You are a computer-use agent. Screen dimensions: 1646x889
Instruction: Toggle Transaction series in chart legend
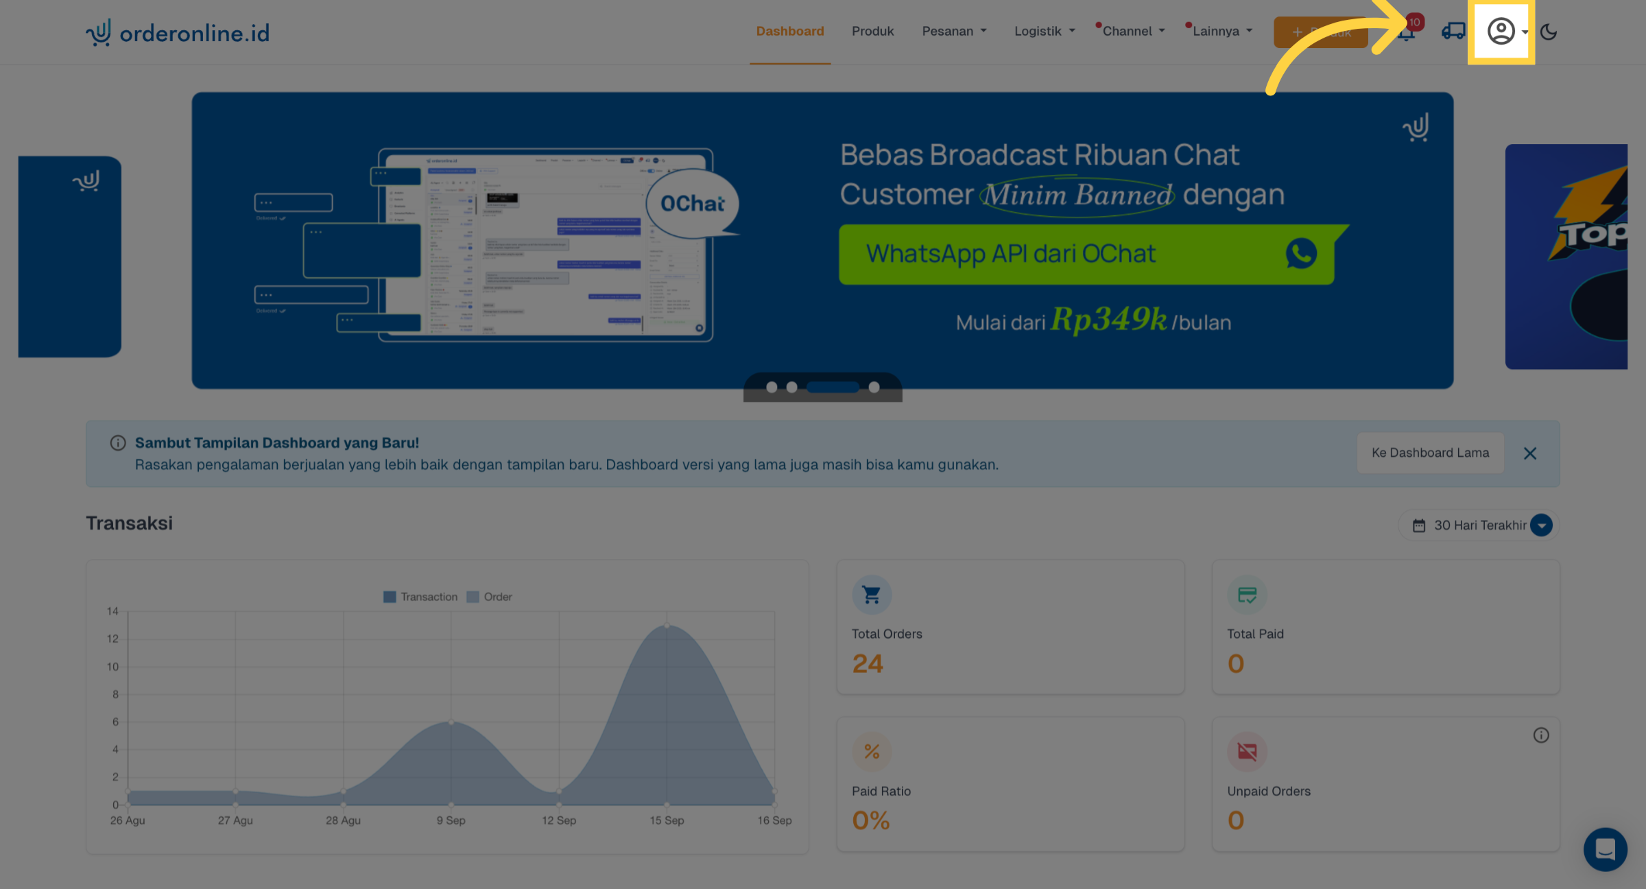pos(420,597)
